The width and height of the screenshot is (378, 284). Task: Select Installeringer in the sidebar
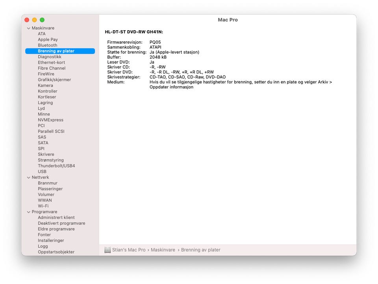pyautogui.click(x=51, y=241)
